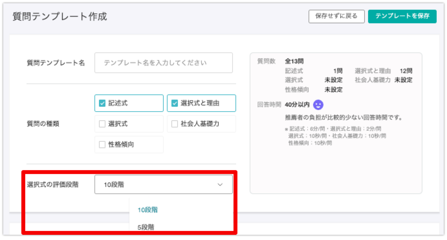Viewport: 447px width, 240px height.
Task: Select 10段階 from the dropdown list
Action: coord(147,210)
